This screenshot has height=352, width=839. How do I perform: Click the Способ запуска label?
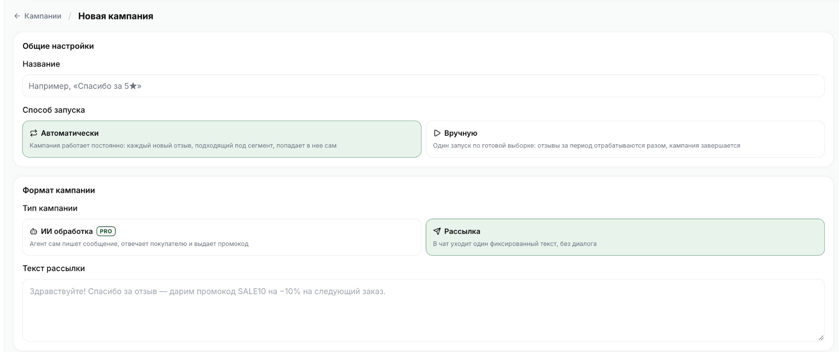54,110
